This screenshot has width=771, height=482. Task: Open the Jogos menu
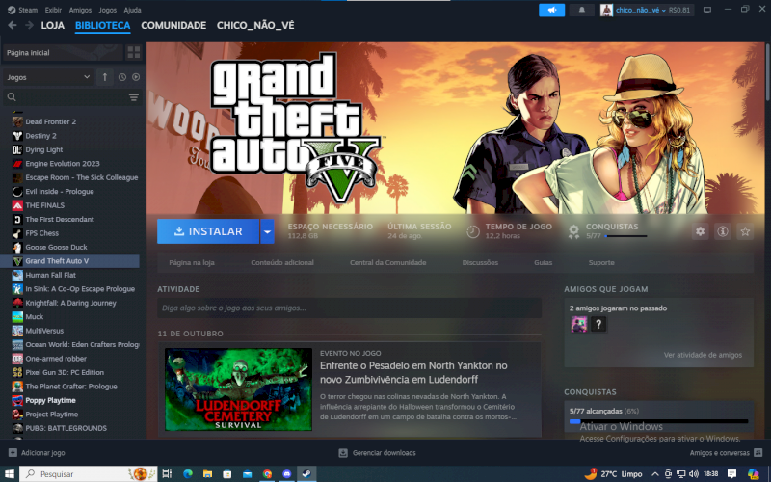[107, 10]
